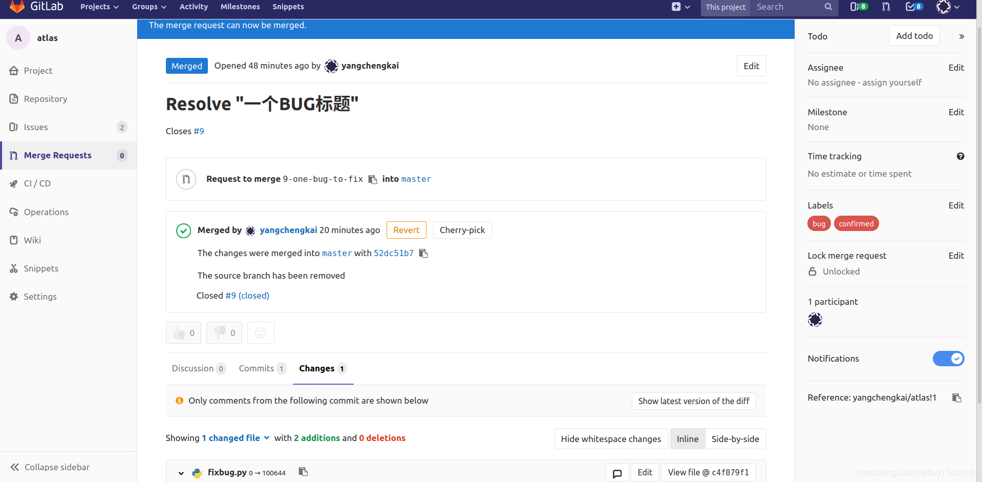The height and width of the screenshot is (482, 982).
Task: Copy the source branch name via copy icon
Action: (373, 179)
